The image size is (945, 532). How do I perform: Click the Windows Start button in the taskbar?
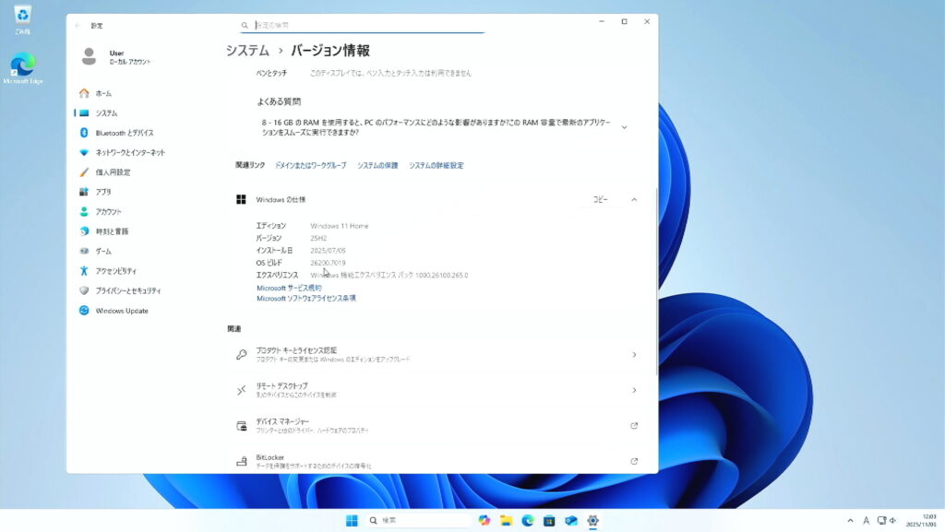352,520
